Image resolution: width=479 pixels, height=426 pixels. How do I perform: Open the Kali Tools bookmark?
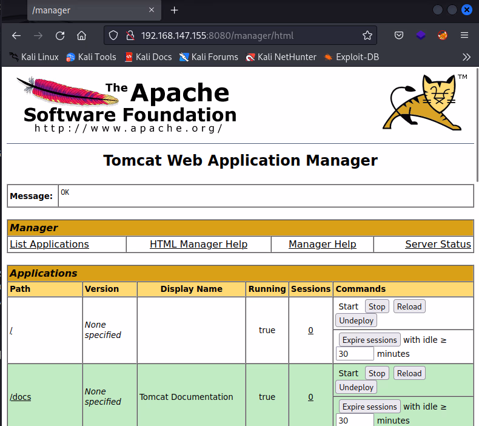click(91, 57)
